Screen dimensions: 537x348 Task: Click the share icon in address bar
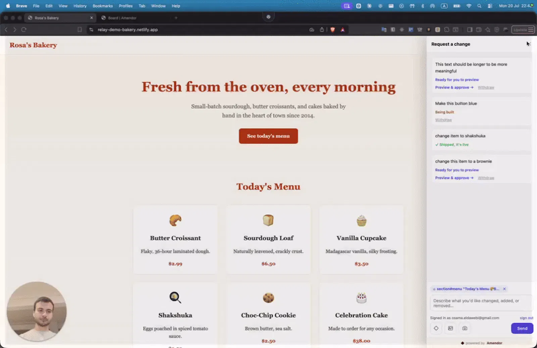click(322, 30)
